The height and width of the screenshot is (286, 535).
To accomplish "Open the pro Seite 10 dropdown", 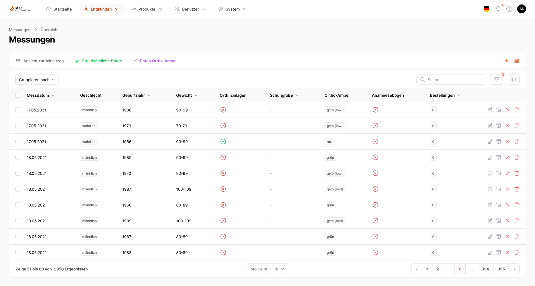I will [x=279, y=269].
